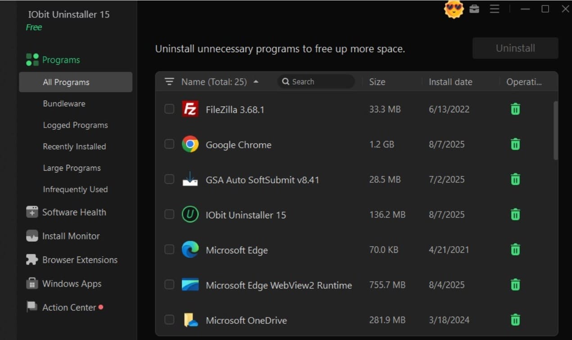Click the Search input field
This screenshot has width=572, height=340.
[x=320, y=82]
